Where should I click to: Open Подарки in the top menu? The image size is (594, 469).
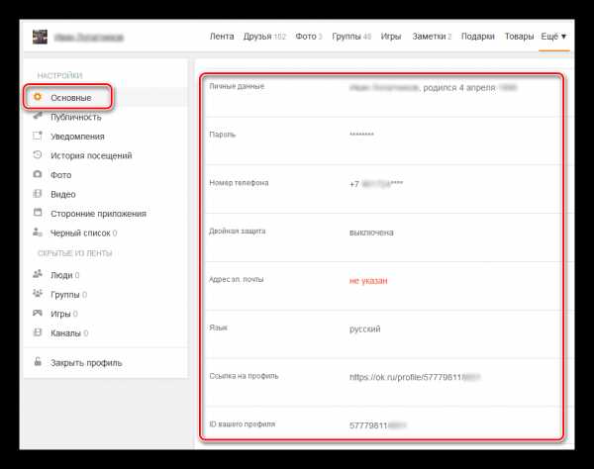pyautogui.click(x=478, y=37)
